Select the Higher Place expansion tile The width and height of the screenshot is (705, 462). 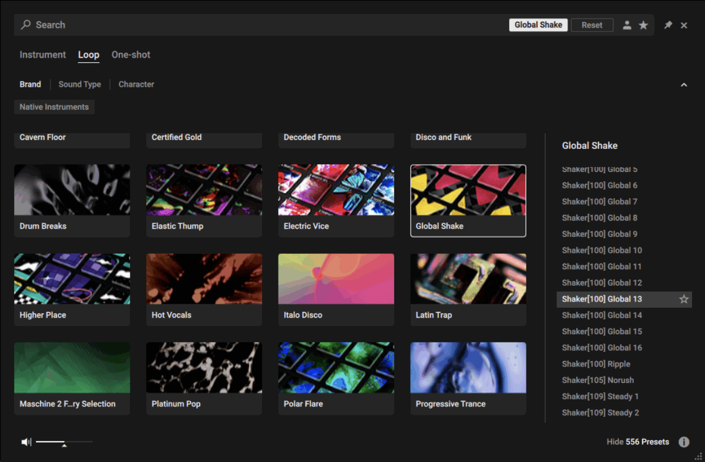(x=72, y=290)
